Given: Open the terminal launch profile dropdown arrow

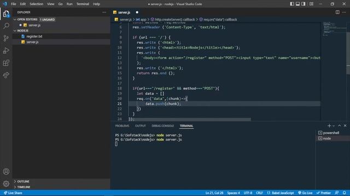Looking at the screenshot, I should pyautogui.click(x=334, y=126).
